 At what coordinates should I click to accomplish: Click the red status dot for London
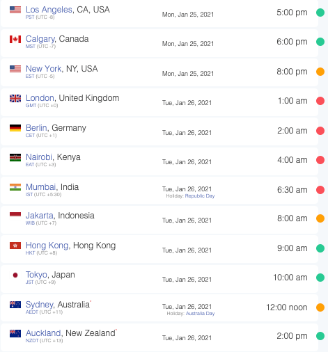click(x=320, y=101)
